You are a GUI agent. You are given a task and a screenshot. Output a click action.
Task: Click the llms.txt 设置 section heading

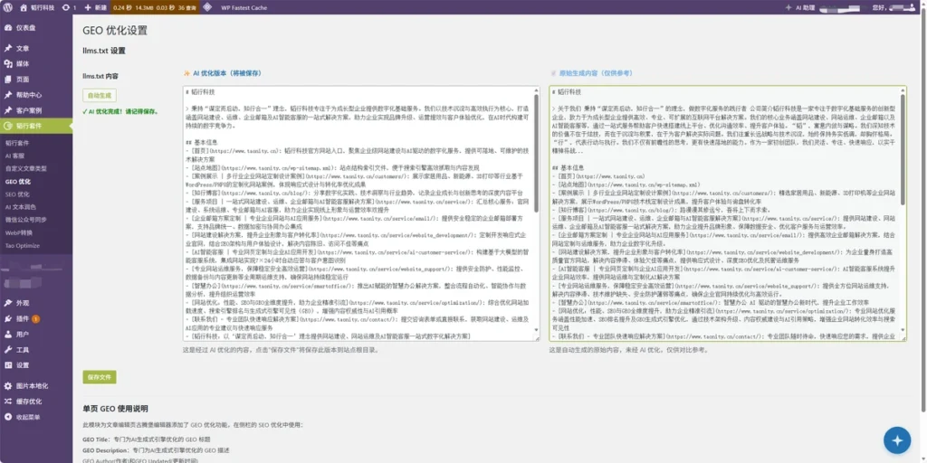[104, 51]
